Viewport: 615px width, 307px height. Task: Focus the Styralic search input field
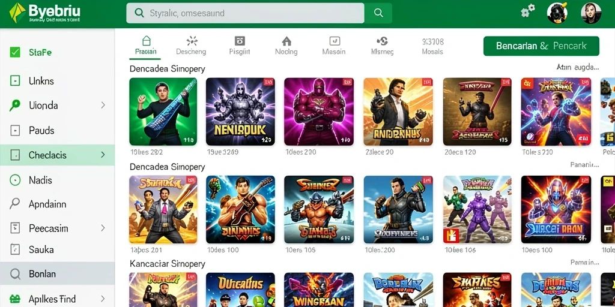[x=245, y=13]
